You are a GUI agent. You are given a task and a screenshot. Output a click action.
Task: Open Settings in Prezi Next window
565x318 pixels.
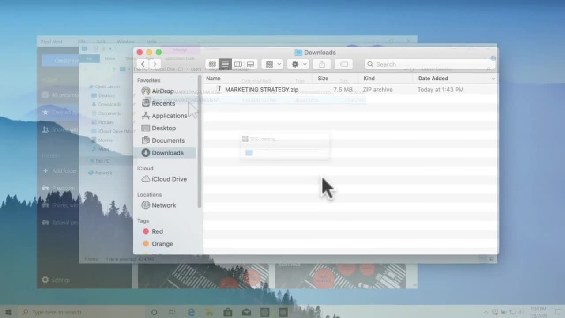coord(56,280)
